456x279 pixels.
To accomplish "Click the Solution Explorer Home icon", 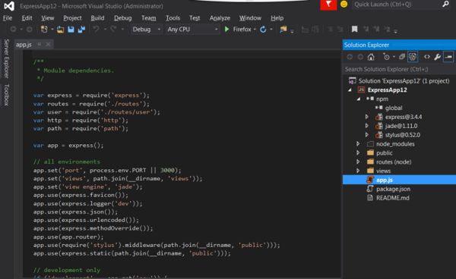I will [x=371, y=57].
